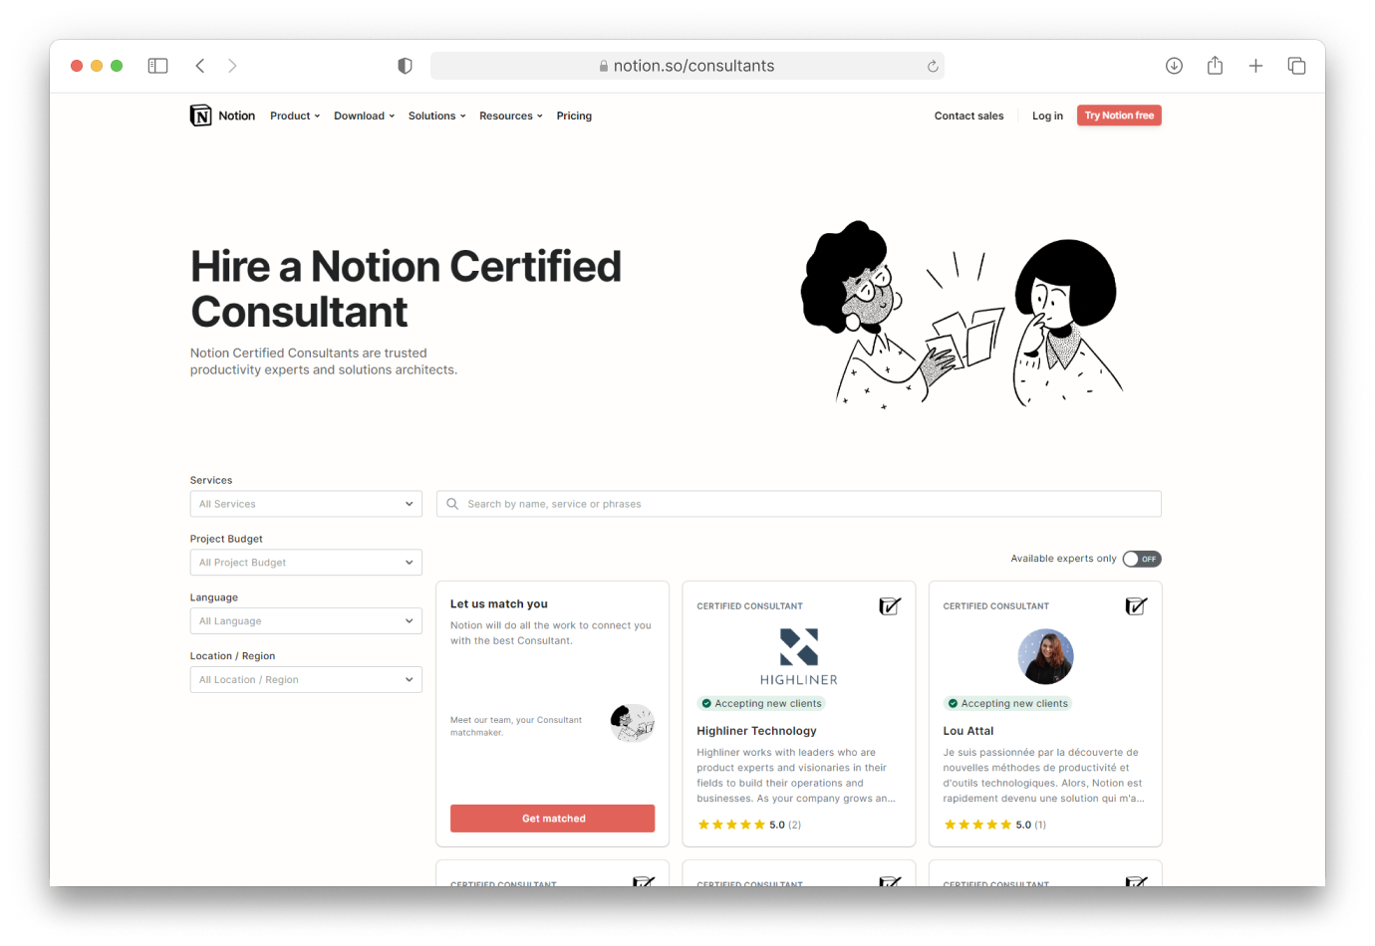Click the reload icon in the address bar
Screen dimensions: 1375x946
[x=933, y=65]
